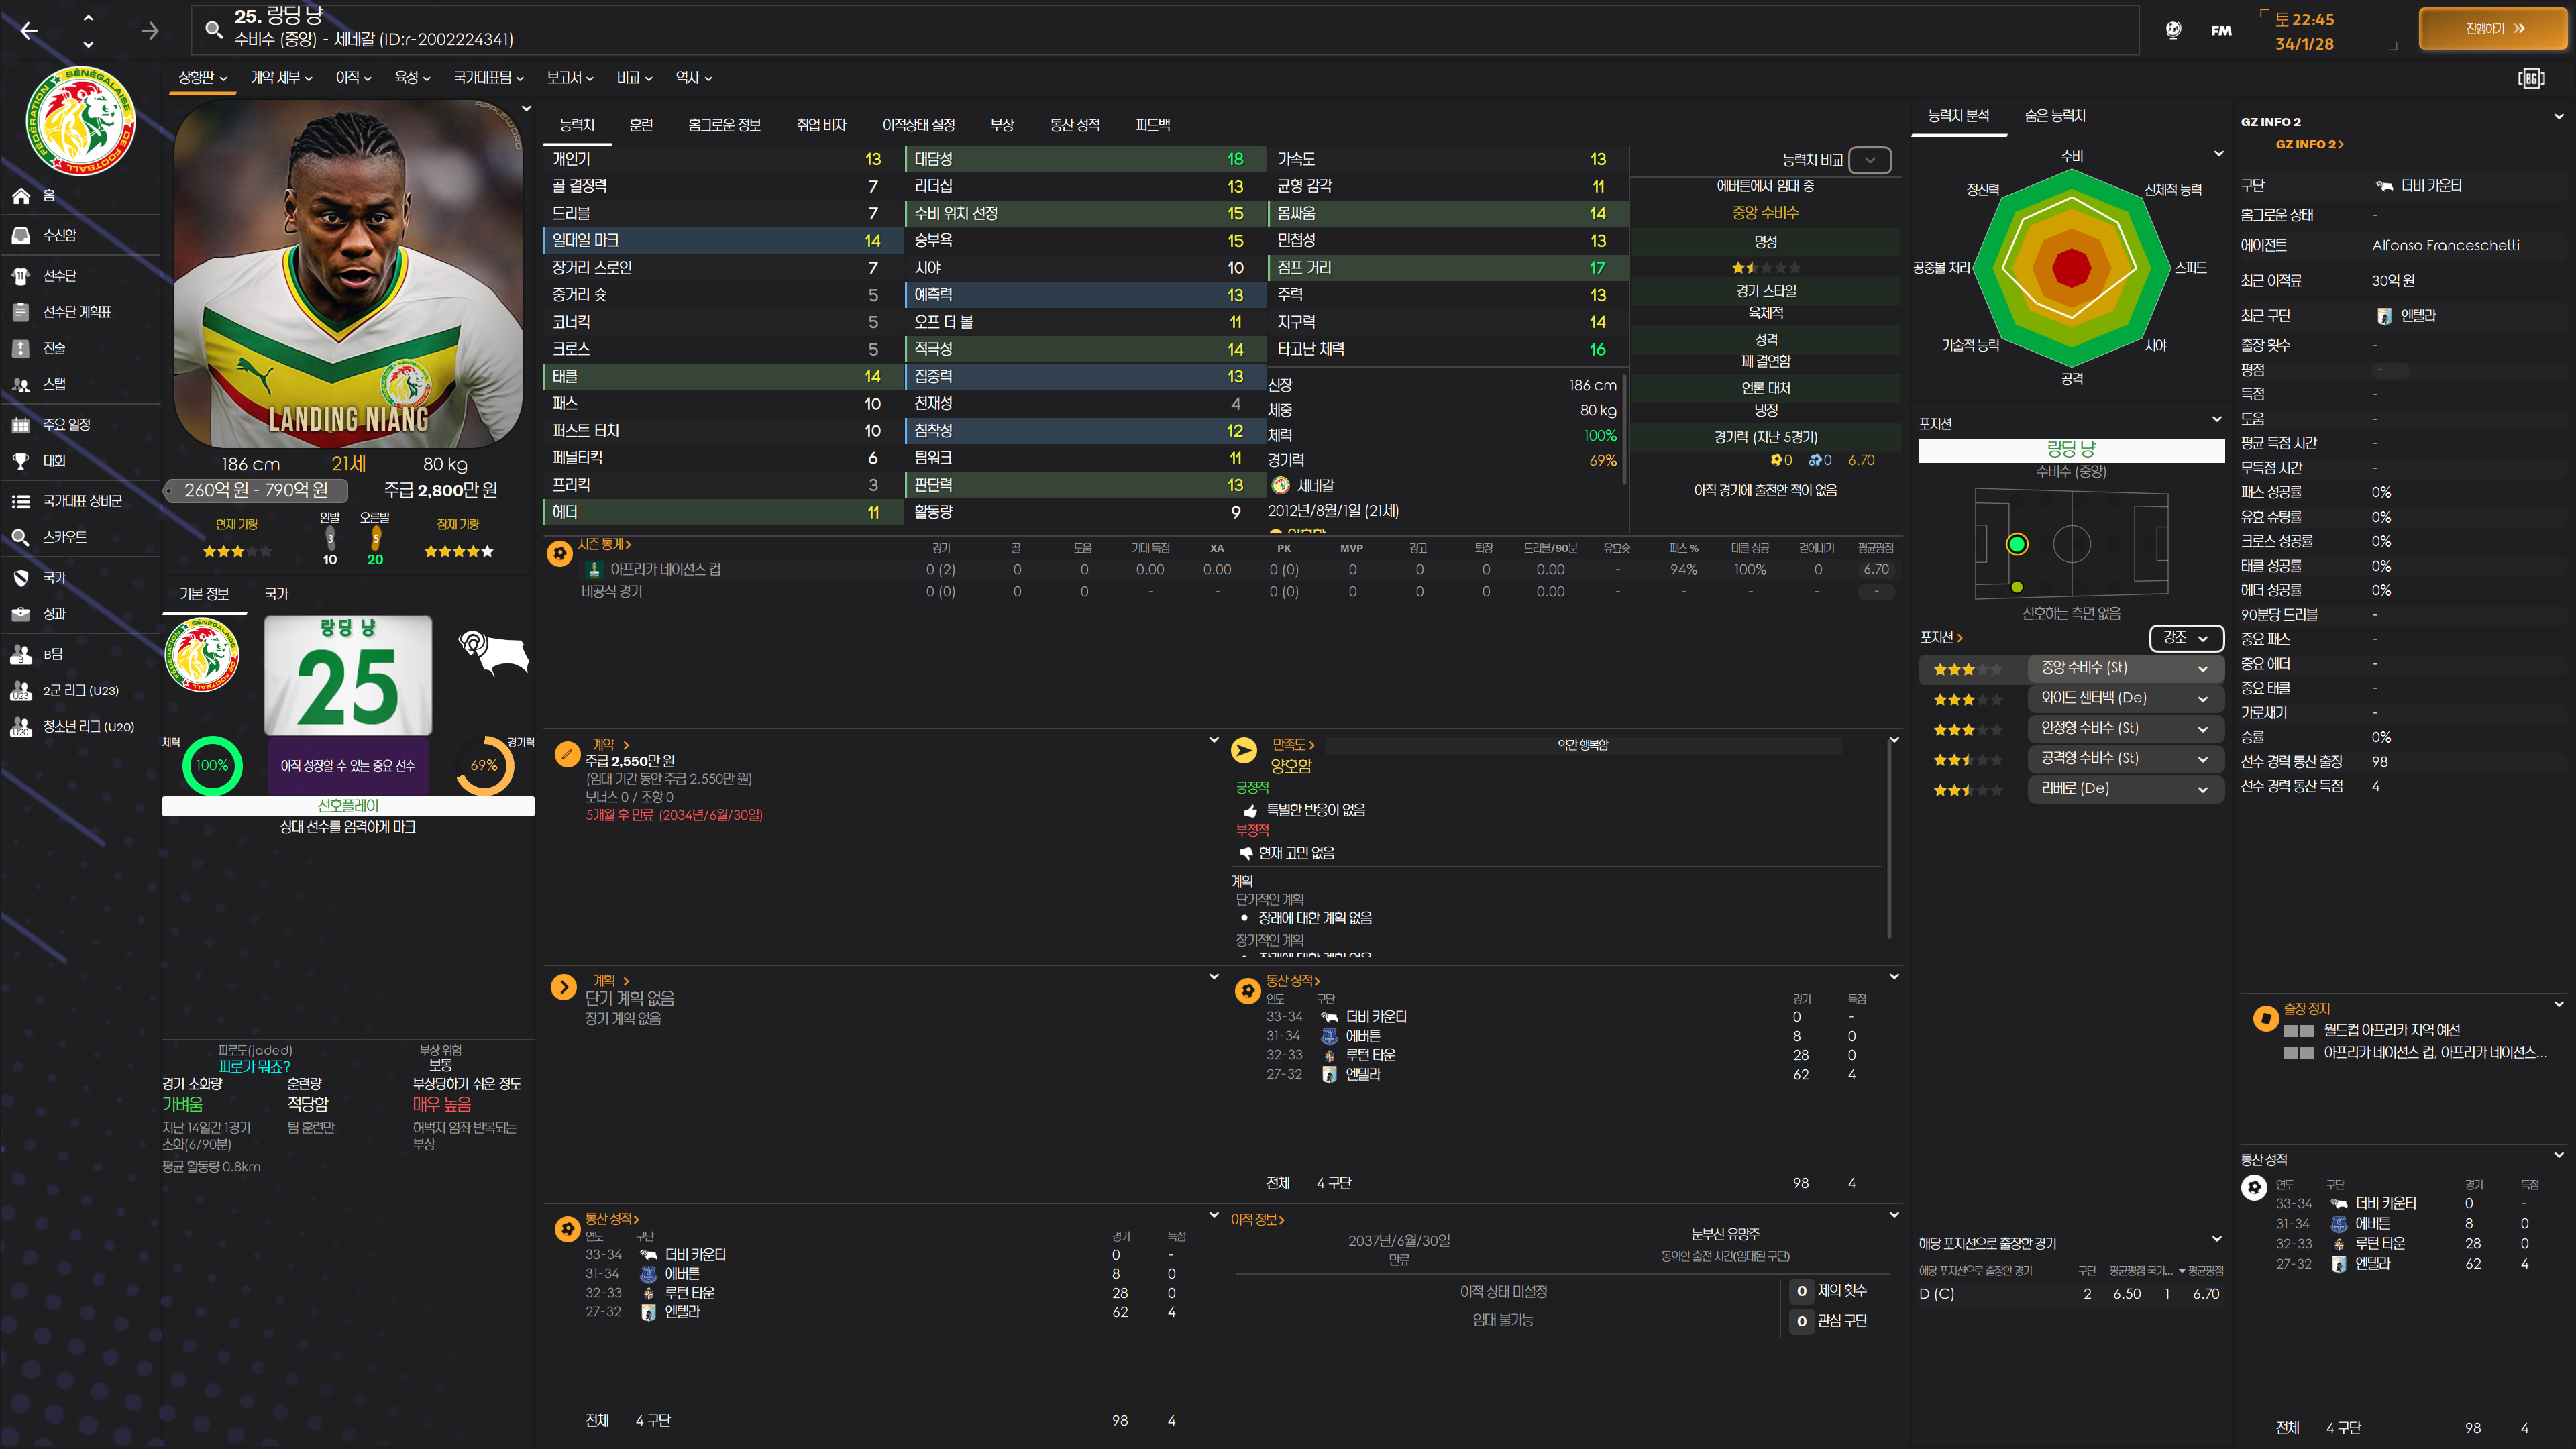Switch to 숨은 능력치 tab
The width and height of the screenshot is (2576, 1449).
pyautogui.click(x=2054, y=116)
